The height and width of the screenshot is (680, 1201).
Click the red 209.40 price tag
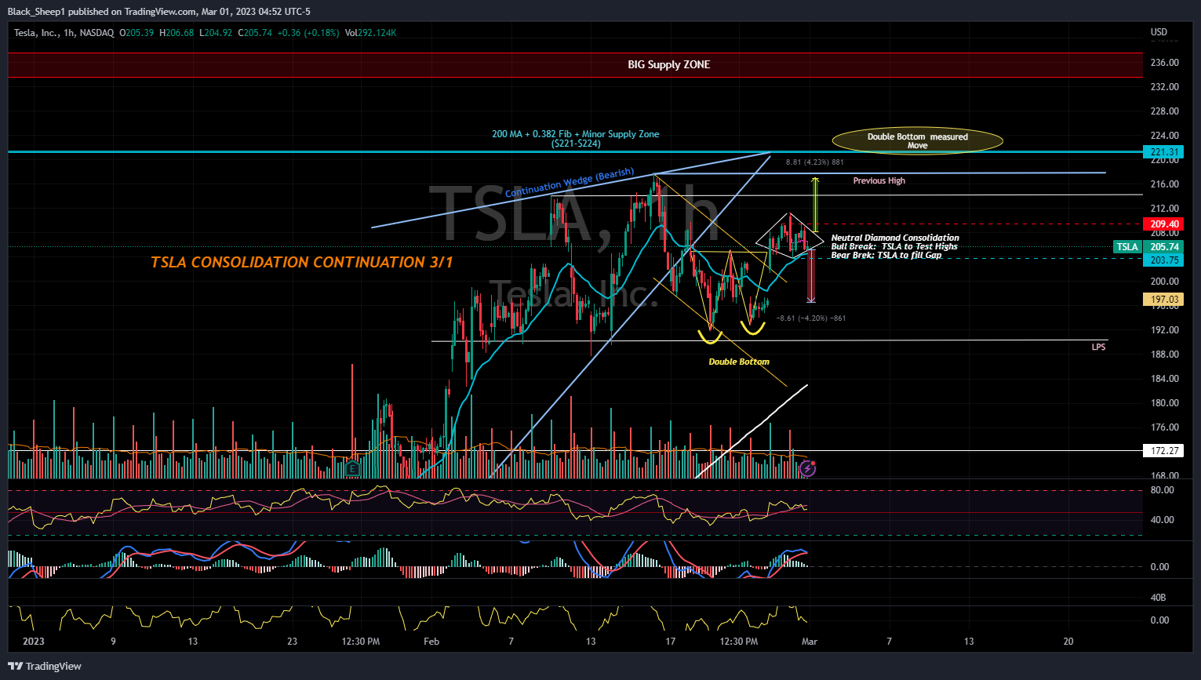pyautogui.click(x=1164, y=224)
